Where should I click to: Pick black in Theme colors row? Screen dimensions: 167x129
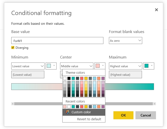[x=69, y=78]
